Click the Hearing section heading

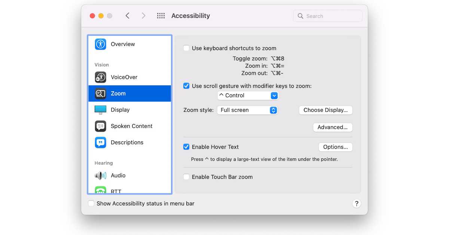(x=104, y=163)
